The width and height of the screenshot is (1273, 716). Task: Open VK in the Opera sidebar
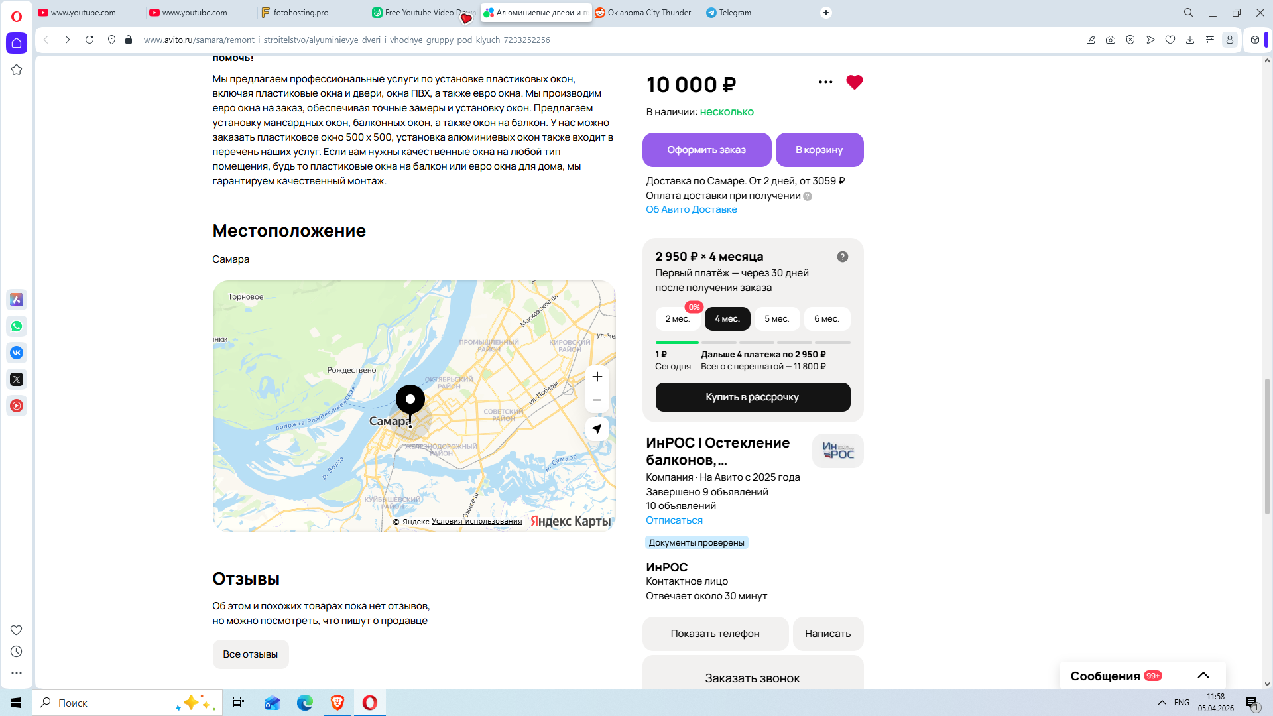point(17,353)
